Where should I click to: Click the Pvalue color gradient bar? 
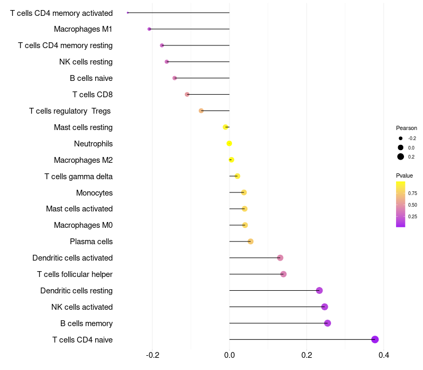(x=401, y=204)
